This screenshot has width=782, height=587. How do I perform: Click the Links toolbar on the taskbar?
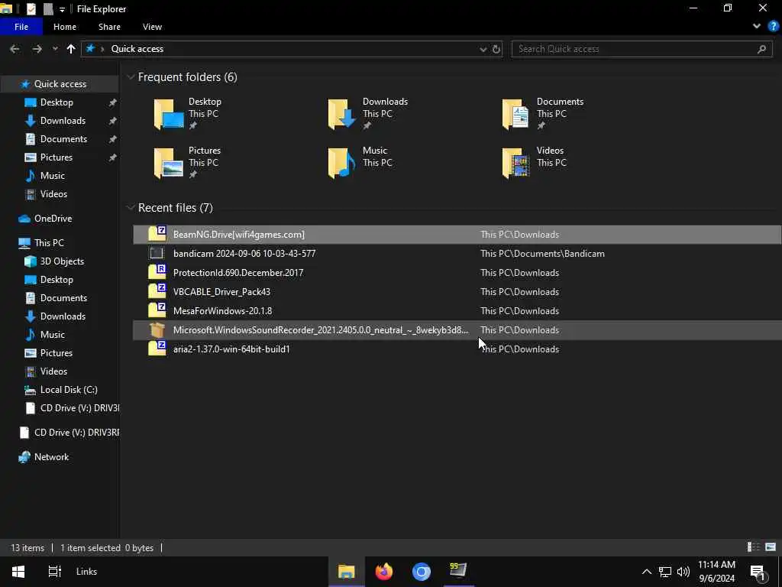pyautogui.click(x=87, y=572)
